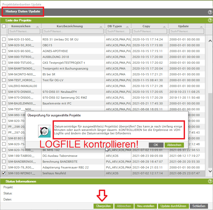This screenshot has height=210, width=213.
Task: Sort by Update column arrow
Action: point(202,27)
